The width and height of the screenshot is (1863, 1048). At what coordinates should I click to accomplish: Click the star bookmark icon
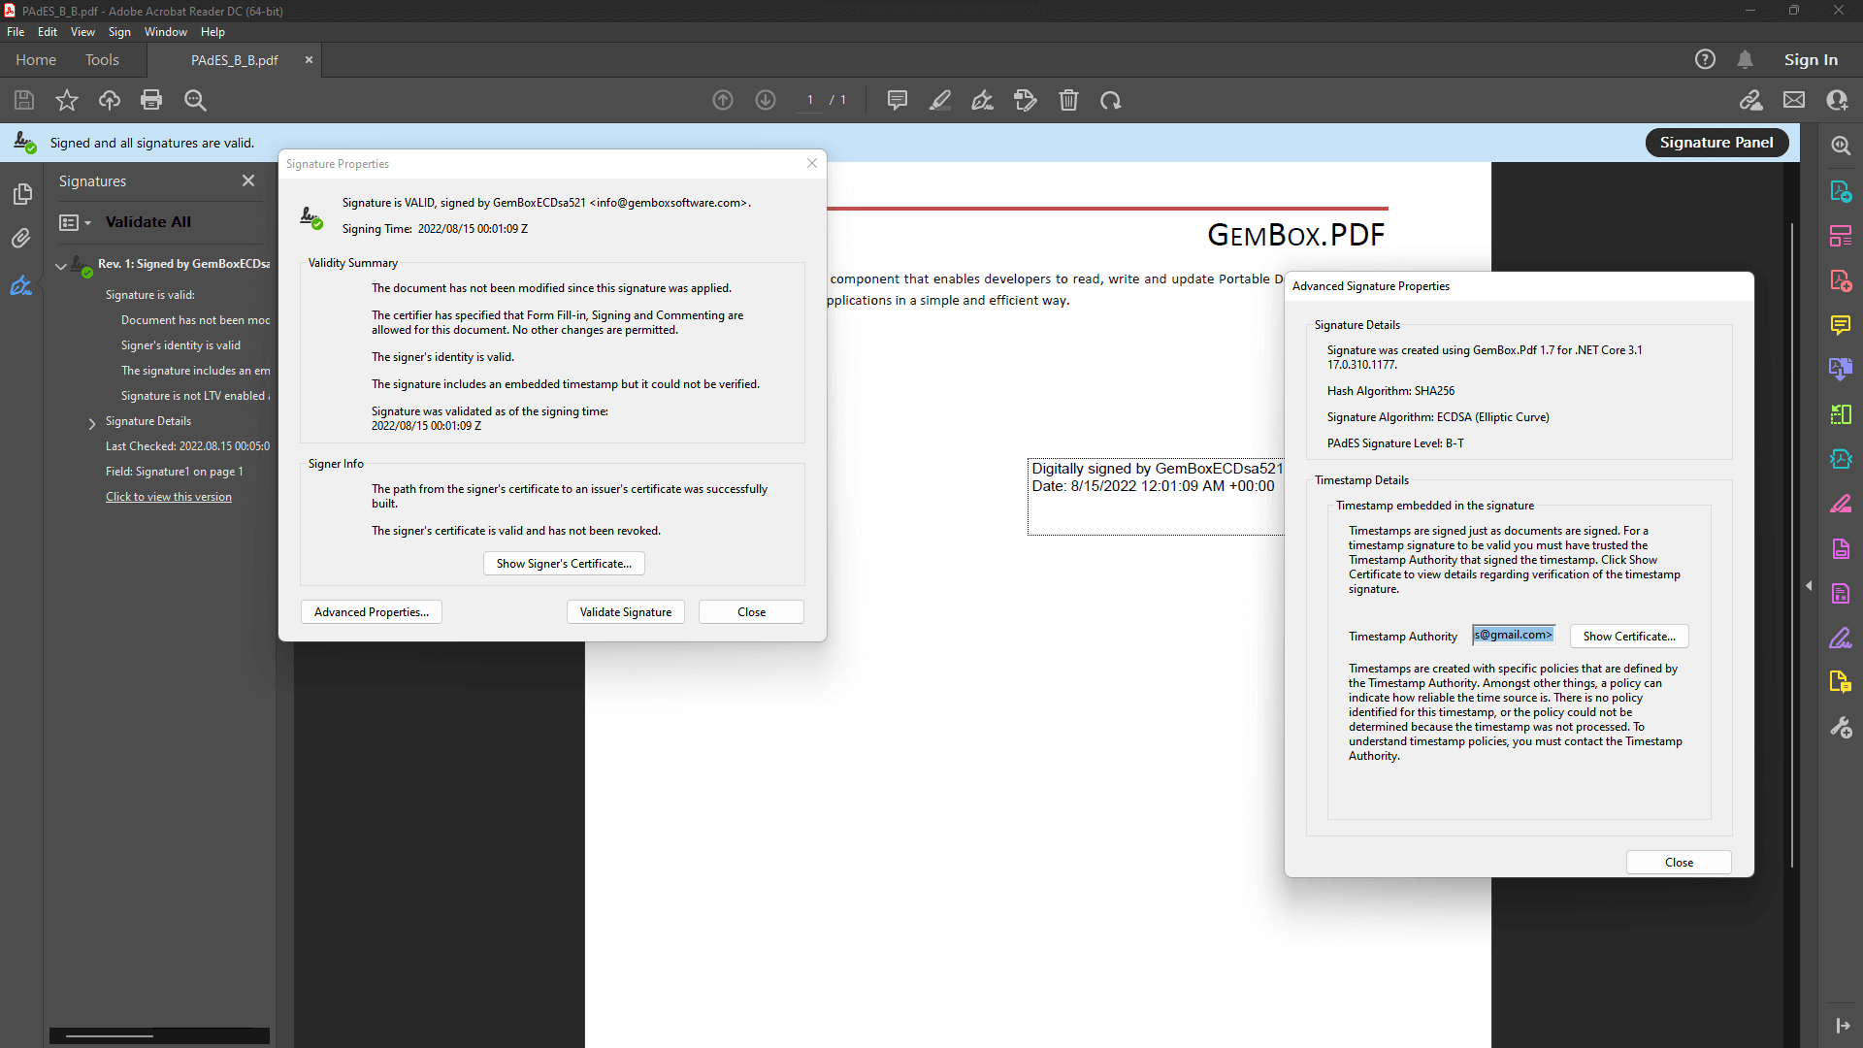point(67,100)
